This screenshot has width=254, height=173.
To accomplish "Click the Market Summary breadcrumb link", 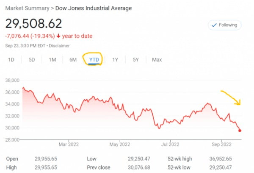I will (26, 8).
